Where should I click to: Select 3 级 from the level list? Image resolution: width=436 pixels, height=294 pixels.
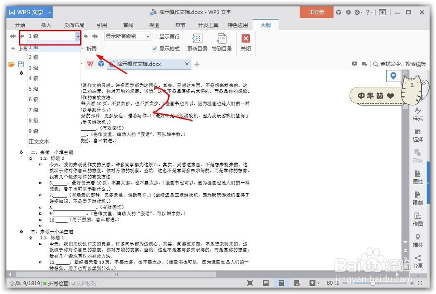pos(54,68)
